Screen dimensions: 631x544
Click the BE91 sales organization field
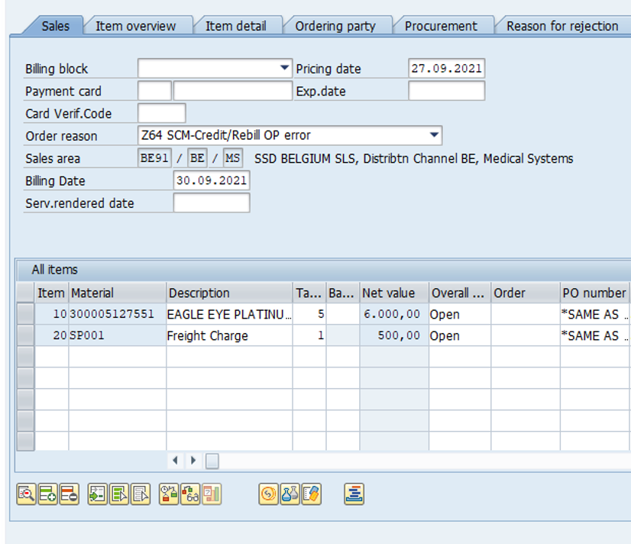154,157
